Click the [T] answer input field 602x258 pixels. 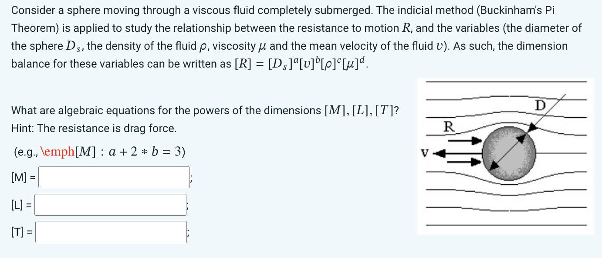click(x=111, y=231)
